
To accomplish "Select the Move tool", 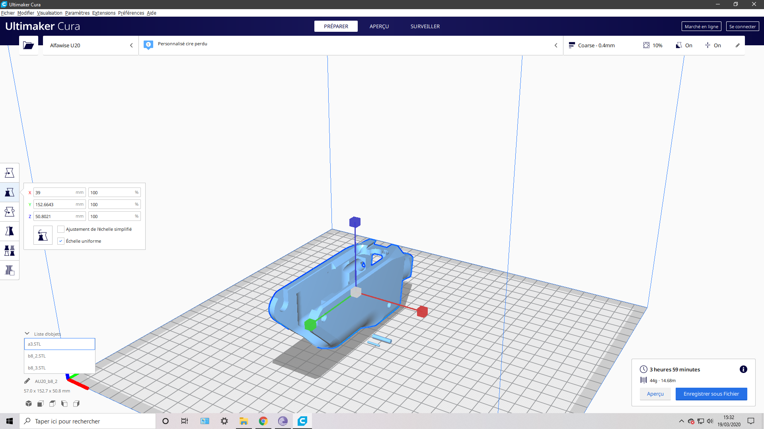I will (10, 173).
